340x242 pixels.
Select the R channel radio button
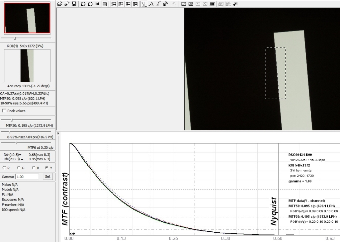tap(4, 168)
